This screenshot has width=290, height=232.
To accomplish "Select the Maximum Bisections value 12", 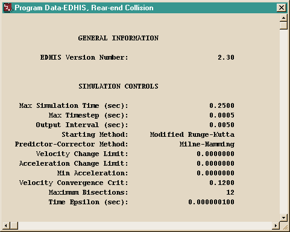I will click(x=230, y=192).
